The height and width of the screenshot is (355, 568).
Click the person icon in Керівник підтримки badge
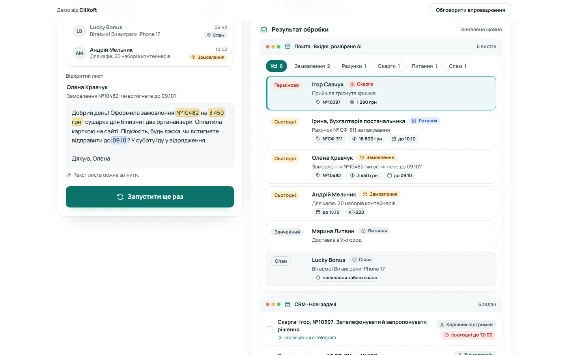click(x=442, y=325)
